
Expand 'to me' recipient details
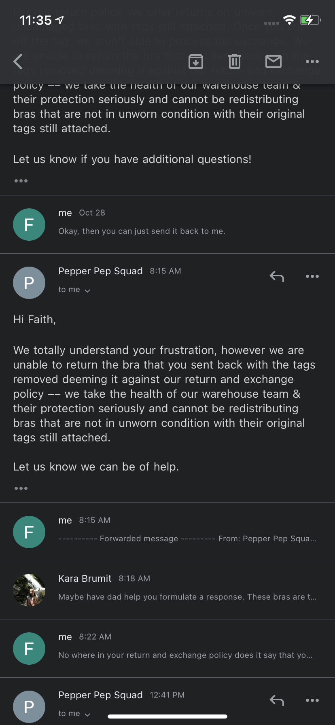(x=74, y=290)
